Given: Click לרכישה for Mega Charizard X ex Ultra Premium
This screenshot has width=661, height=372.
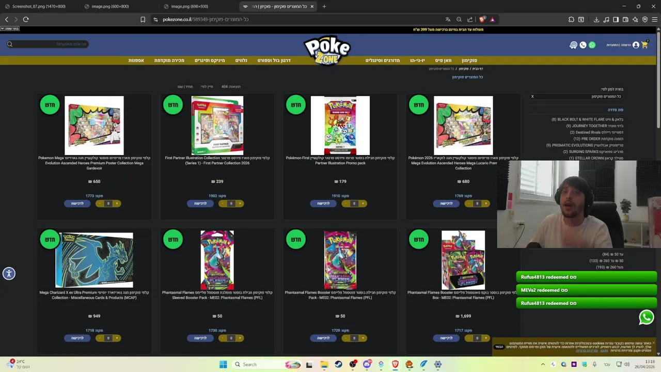Looking at the screenshot, I should (x=77, y=338).
